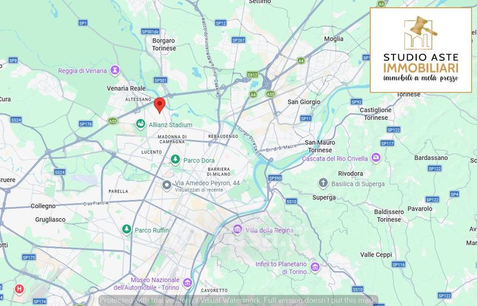
Task: Select the Venaria Reale town label
Action: click(x=126, y=88)
